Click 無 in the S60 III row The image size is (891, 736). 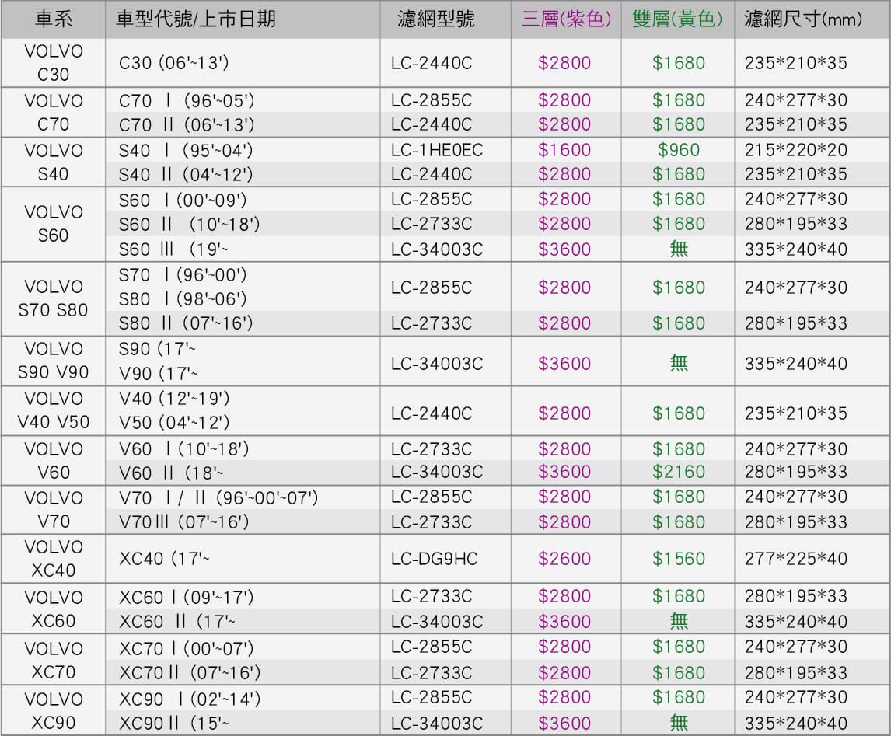coord(679,249)
